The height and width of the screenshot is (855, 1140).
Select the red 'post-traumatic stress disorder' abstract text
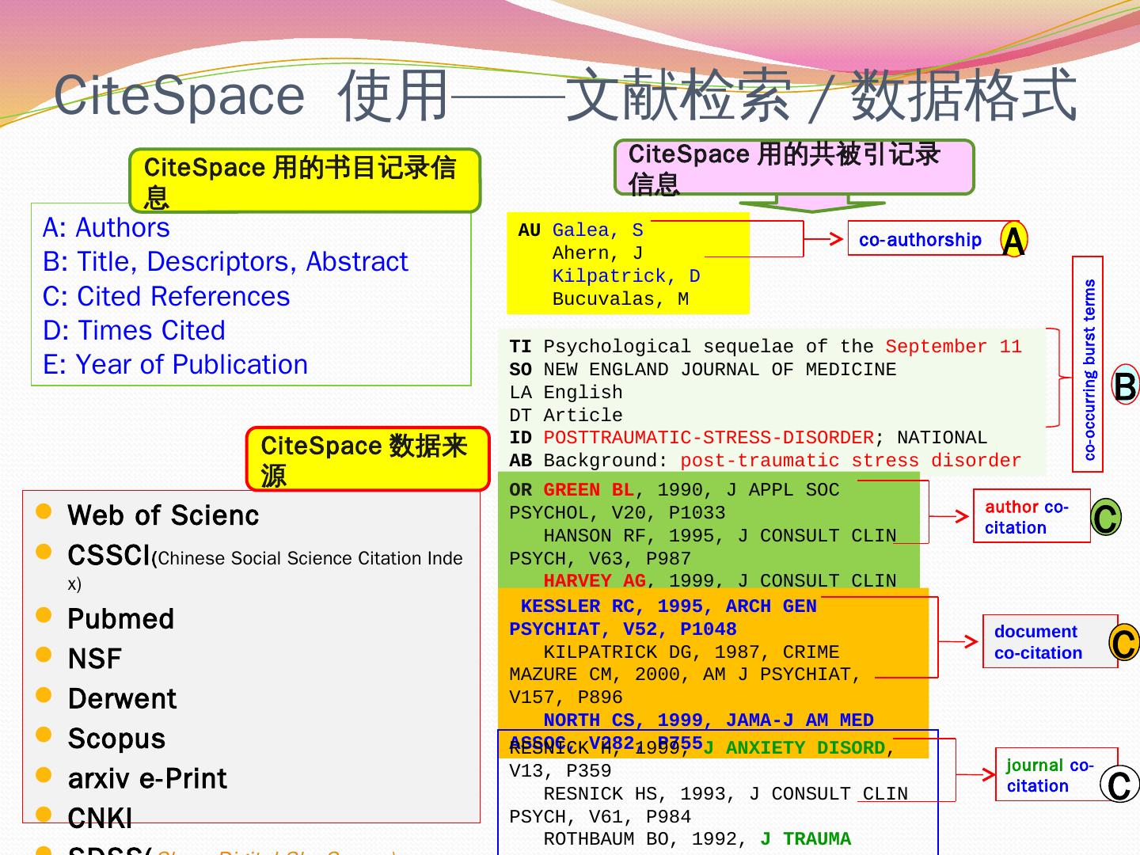(x=851, y=461)
